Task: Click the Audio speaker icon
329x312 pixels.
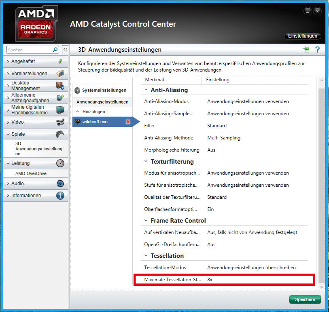Action: point(60,183)
